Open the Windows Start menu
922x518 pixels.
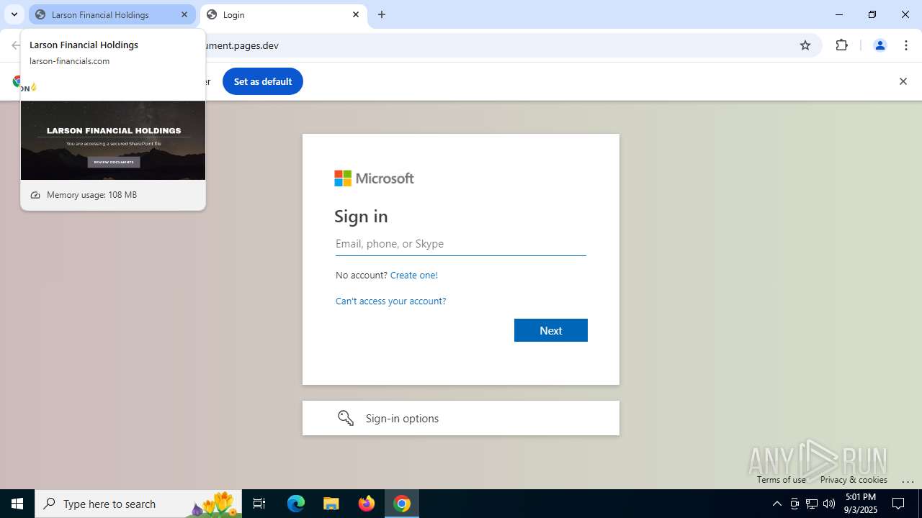tap(17, 504)
